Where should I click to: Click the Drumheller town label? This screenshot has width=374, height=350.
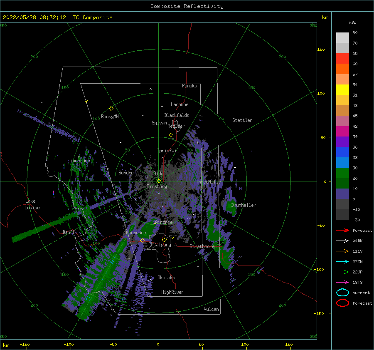(x=244, y=205)
